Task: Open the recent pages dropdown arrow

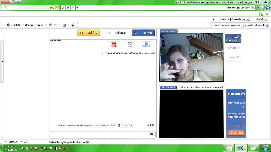Action: (258, 8)
